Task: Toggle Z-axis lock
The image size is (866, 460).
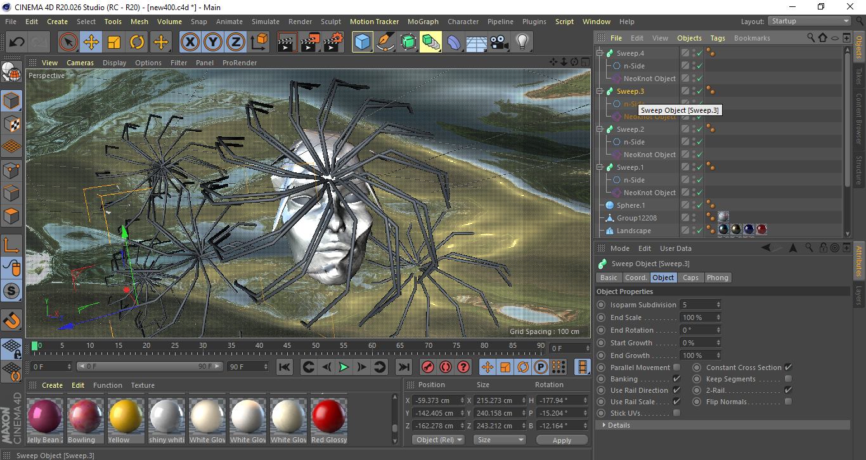Action: pos(236,42)
